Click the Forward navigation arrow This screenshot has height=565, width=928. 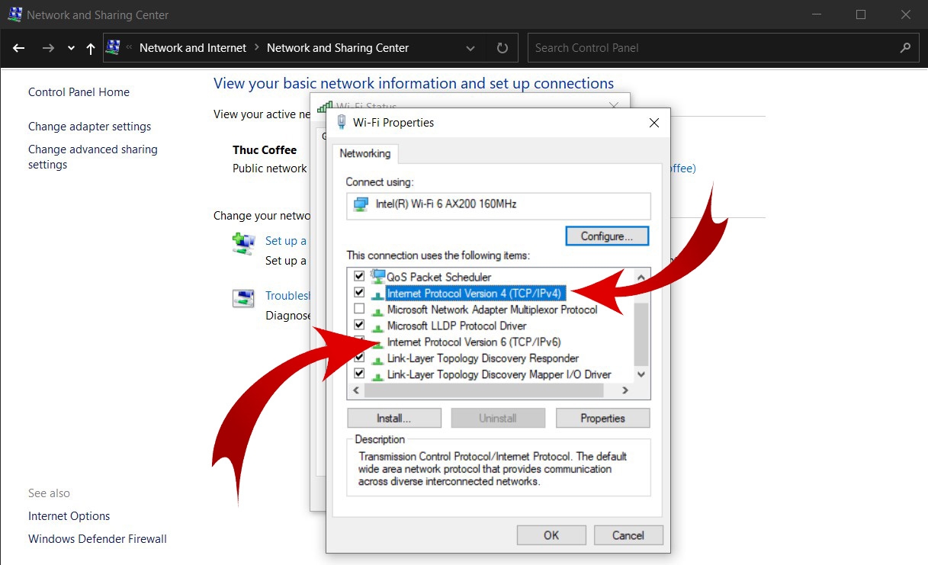(x=48, y=48)
